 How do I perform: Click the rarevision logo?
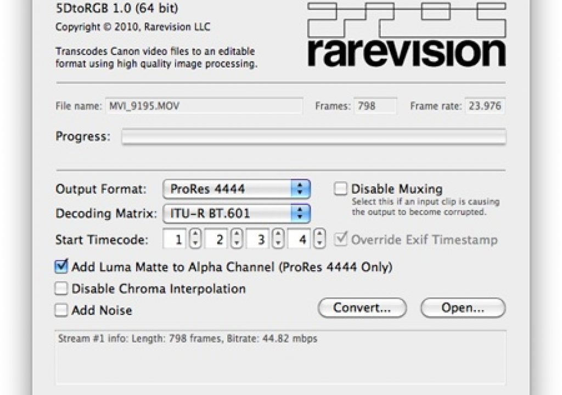click(407, 35)
